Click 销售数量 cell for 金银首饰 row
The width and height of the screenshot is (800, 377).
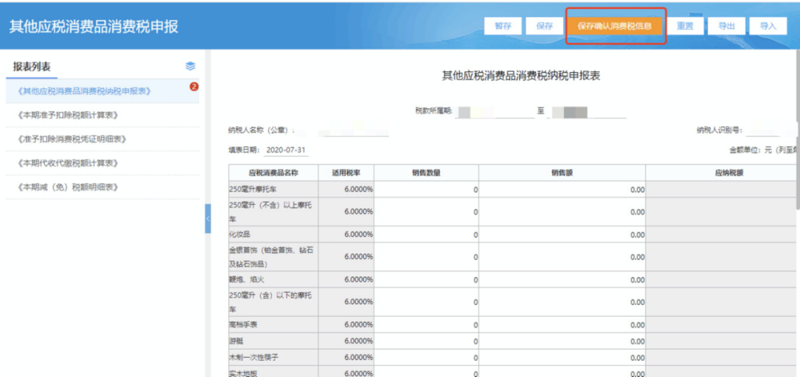426,257
